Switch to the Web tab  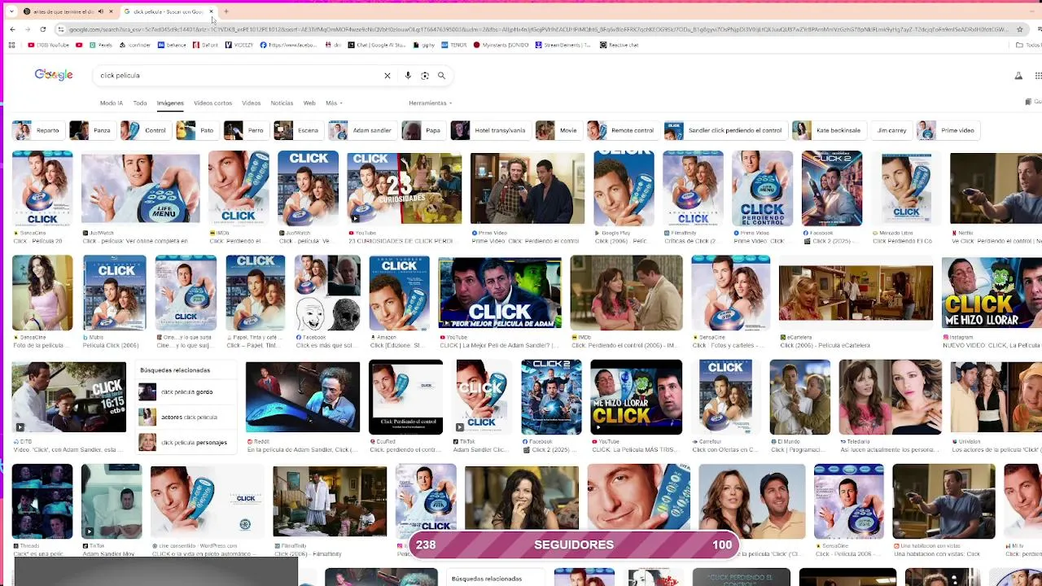point(309,103)
